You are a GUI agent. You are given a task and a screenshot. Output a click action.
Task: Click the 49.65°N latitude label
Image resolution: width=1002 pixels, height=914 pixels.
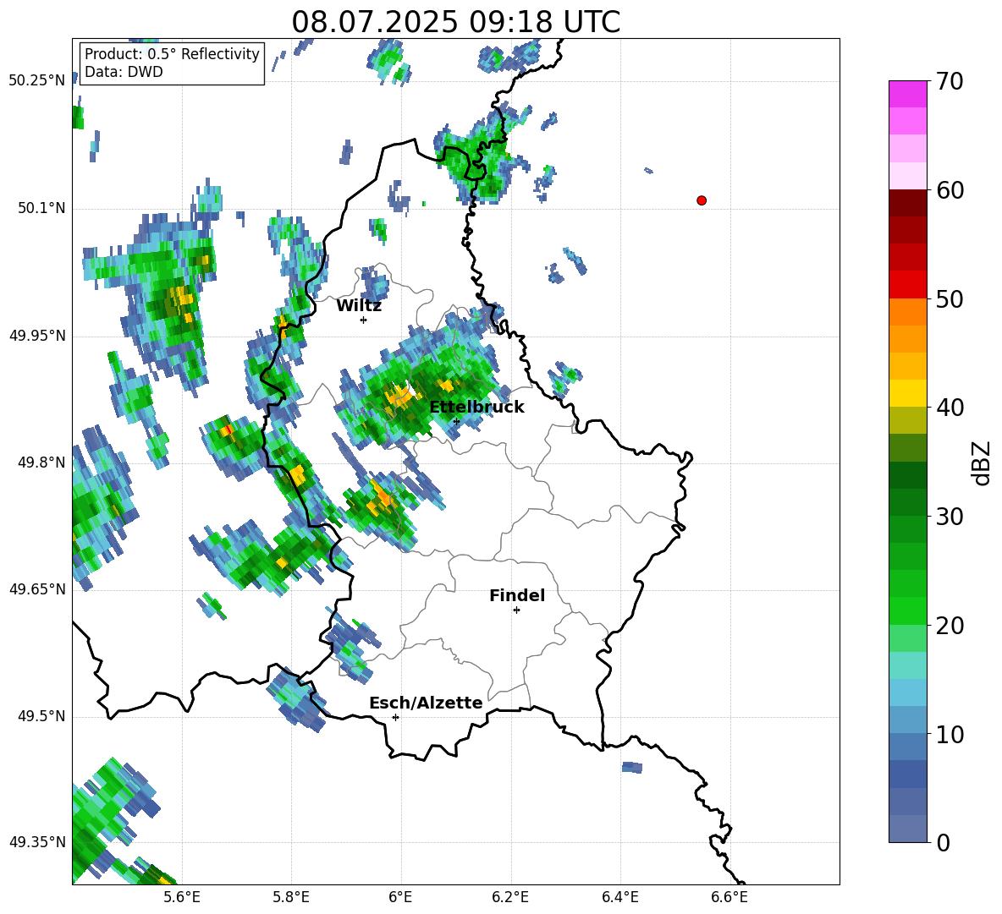click(x=37, y=588)
